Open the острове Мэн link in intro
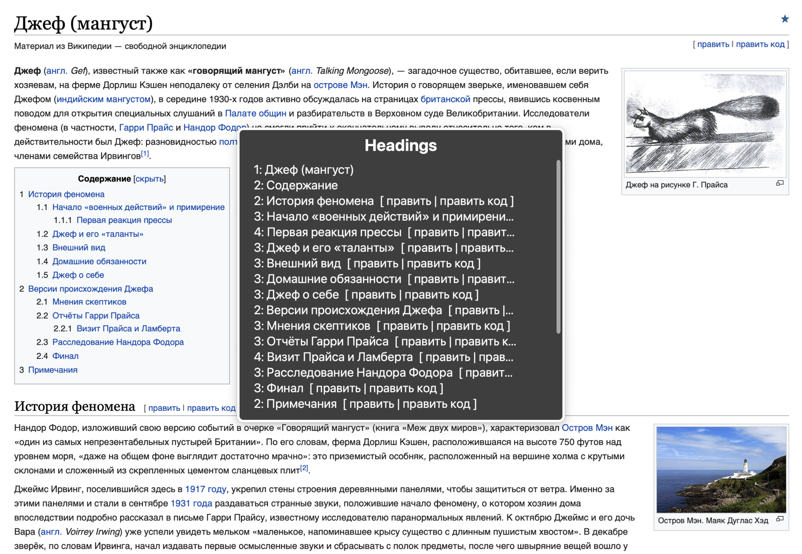802x554 pixels. pyautogui.click(x=340, y=85)
